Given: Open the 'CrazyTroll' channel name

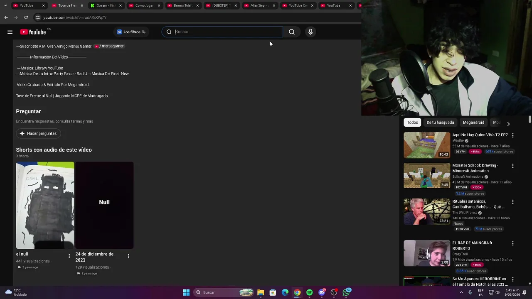Looking at the screenshot, I should pos(460,254).
